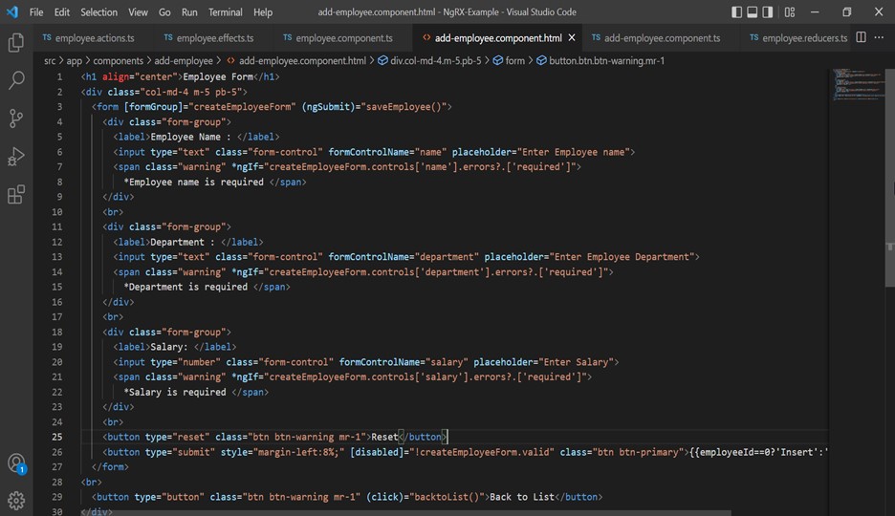The height and width of the screenshot is (516, 895).
Task: Open the Extensions view
Action: 16,195
